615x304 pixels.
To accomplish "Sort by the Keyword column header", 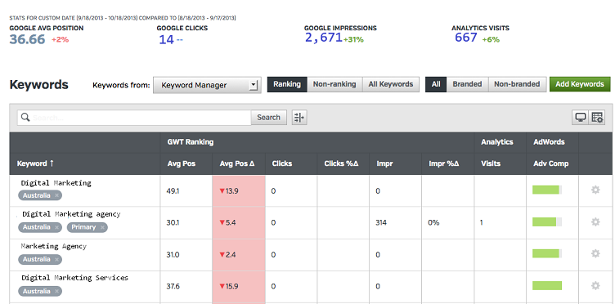I will (x=35, y=163).
